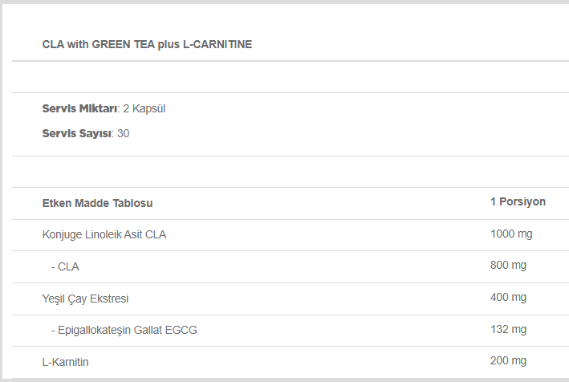Click the 200 mg value
Screen dimensions: 569x382
tap(508, 360)
